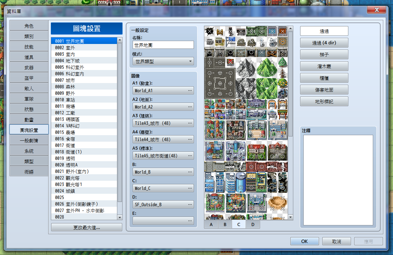This screenshot has height=255, width=393.
Task: Click the 梯子 mode button
Action: pyautogui.click(x=324, y=54)
